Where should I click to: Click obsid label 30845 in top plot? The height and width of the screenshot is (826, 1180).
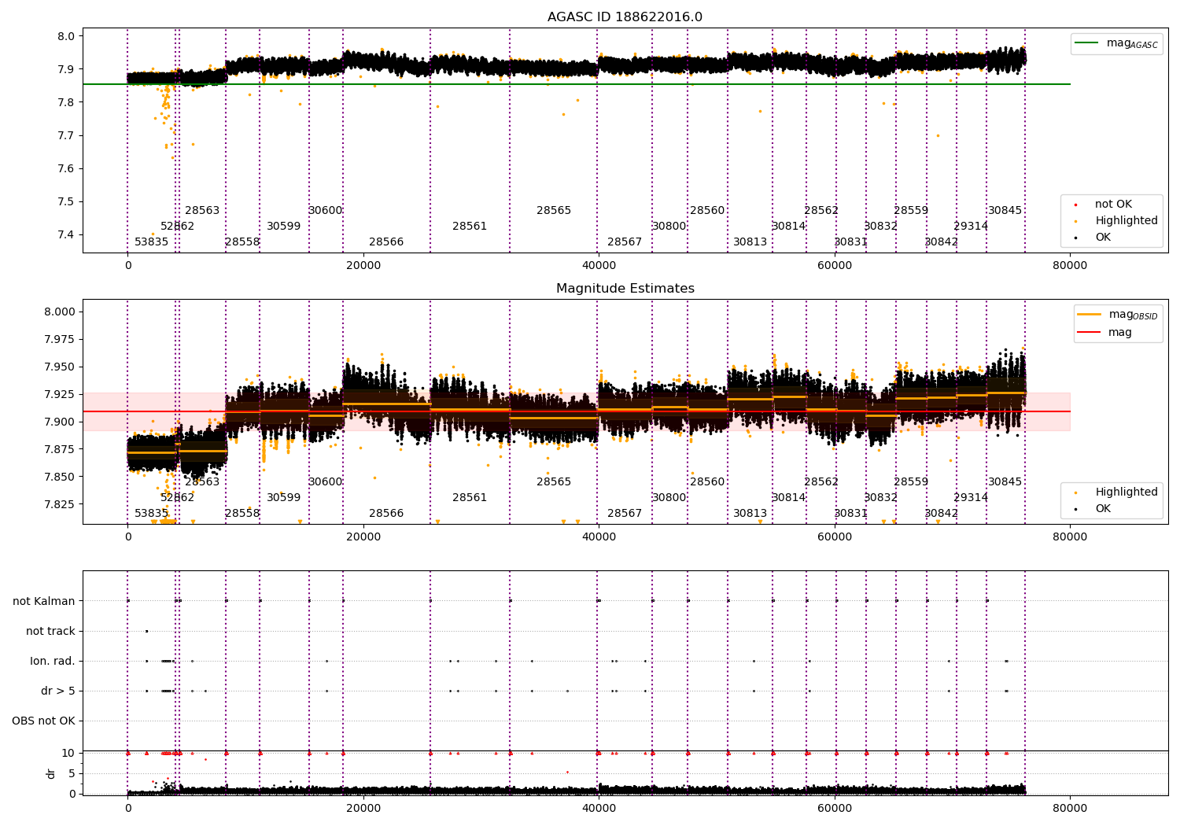click(1005, 211)
